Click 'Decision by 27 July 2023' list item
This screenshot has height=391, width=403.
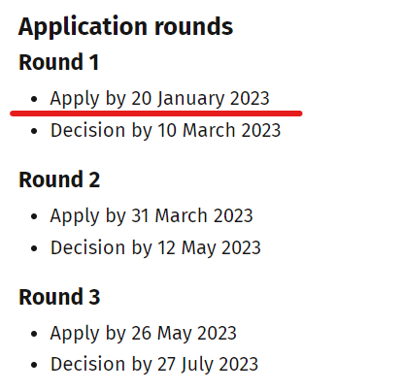click(154, 365)
